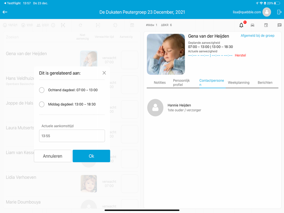
Task: Select Lidia Verhoeven in the list
Action: 21,177
